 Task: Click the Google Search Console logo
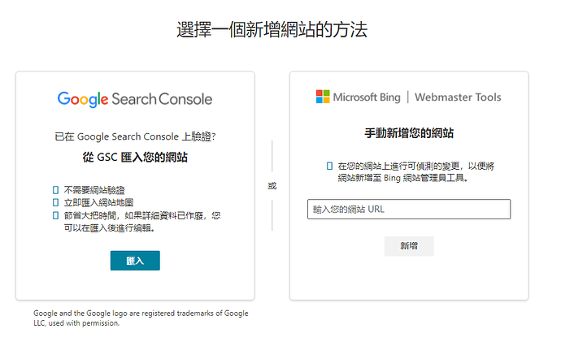click(x=135, y=99)
